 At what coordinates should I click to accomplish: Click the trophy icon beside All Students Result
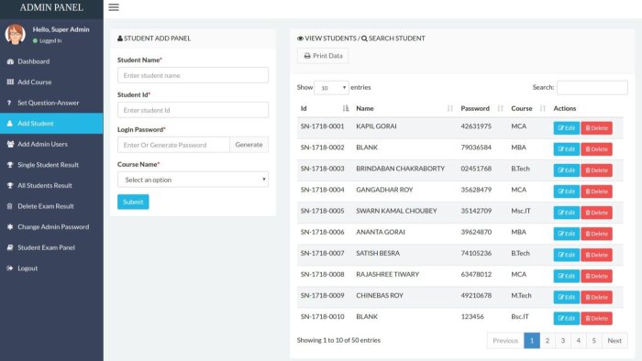pyautogui.click(x=10, y=185)
